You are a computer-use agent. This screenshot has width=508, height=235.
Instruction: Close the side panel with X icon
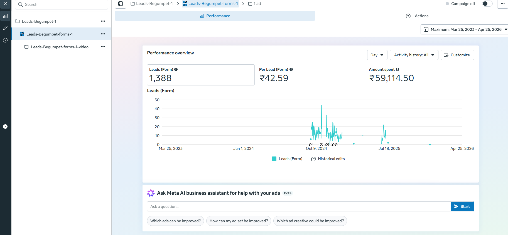5,4
